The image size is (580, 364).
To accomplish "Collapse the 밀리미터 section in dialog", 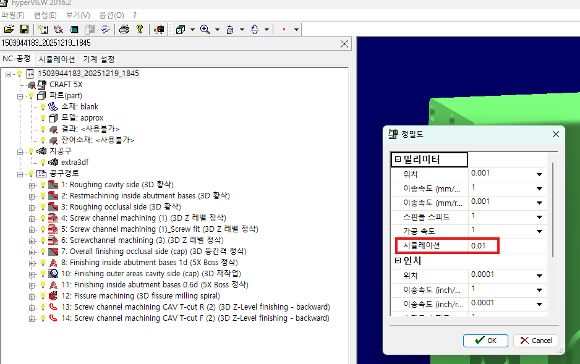I will (398, 159).
